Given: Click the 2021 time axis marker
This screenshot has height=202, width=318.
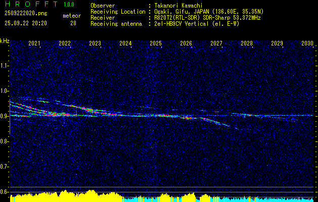Looking at the screenshot, I should point(34,43).
